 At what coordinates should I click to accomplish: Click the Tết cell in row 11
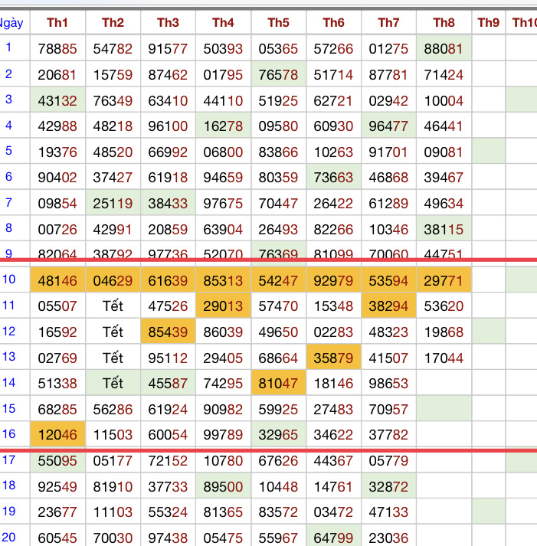tap(113, 306)
